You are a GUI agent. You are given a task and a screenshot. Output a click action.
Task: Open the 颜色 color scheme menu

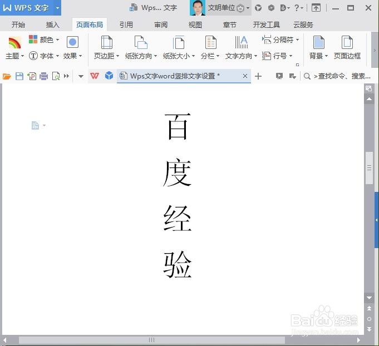click(x=44, y=39)
